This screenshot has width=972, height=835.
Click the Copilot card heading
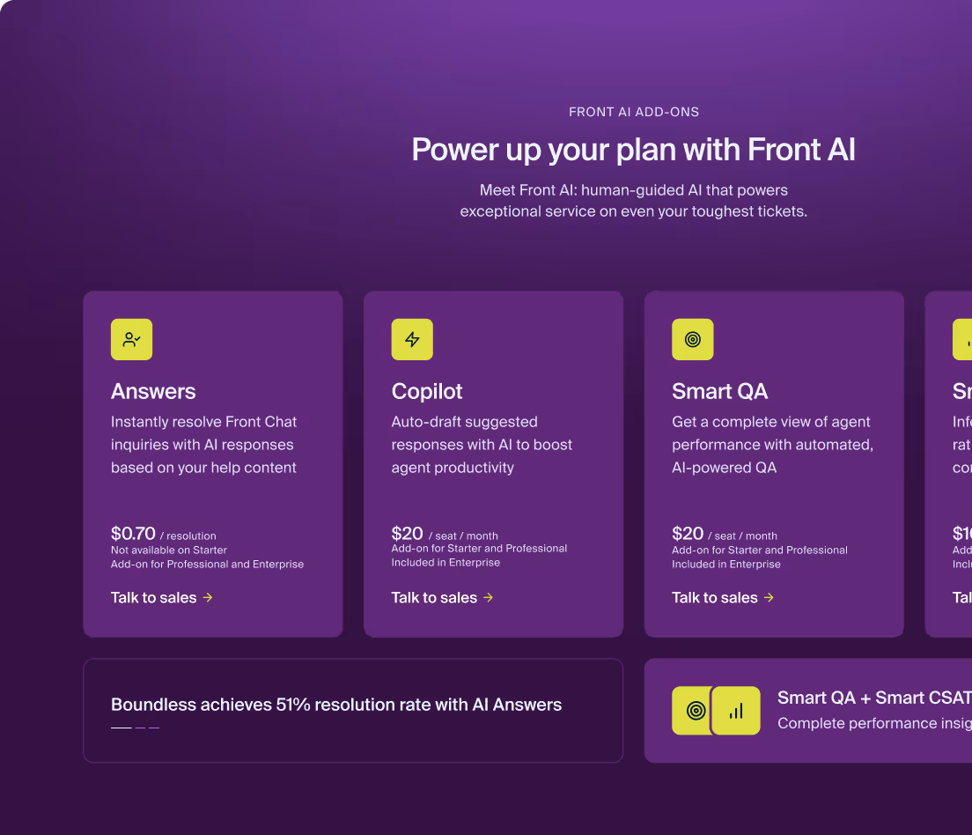(427, 391)
